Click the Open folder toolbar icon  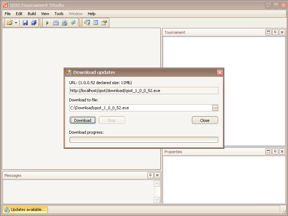click(x=10, y=23)
